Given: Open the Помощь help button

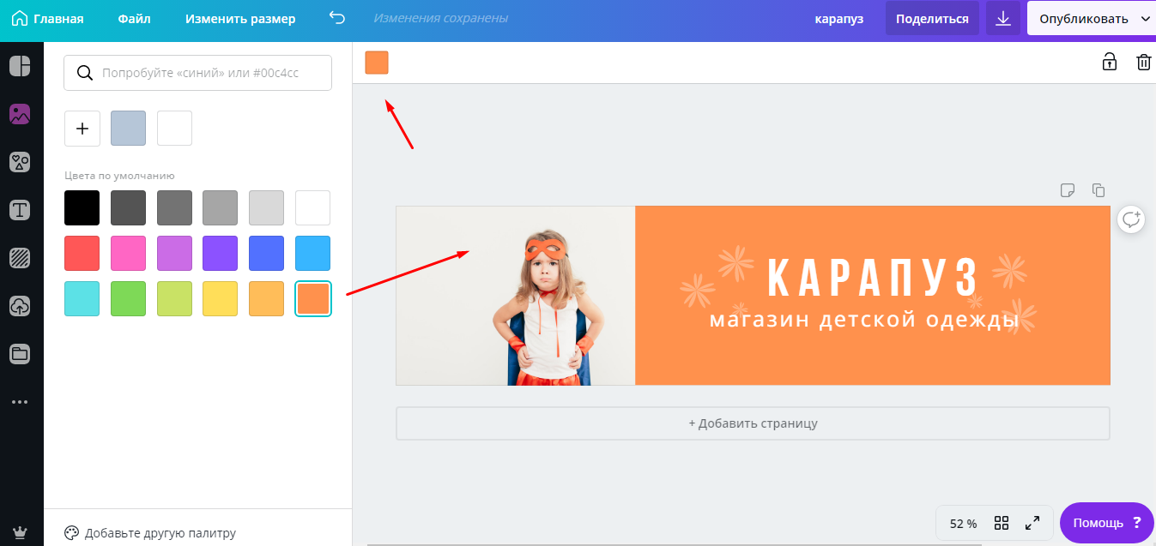Looking at the screenshot, I should click(x=1107, y=523).
